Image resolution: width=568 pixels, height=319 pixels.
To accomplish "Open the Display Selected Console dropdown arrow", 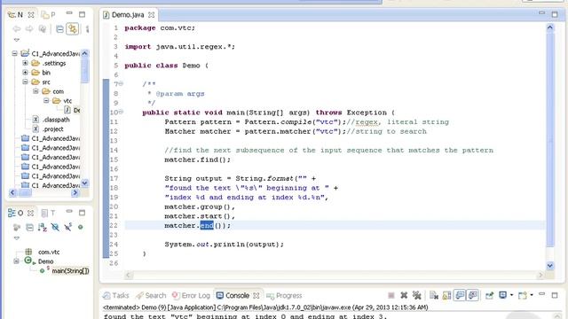I will coord(511,295).
